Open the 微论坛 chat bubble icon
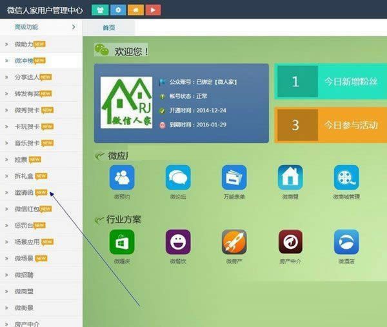This screenshot has width=387, height=327. click(178, 177)
